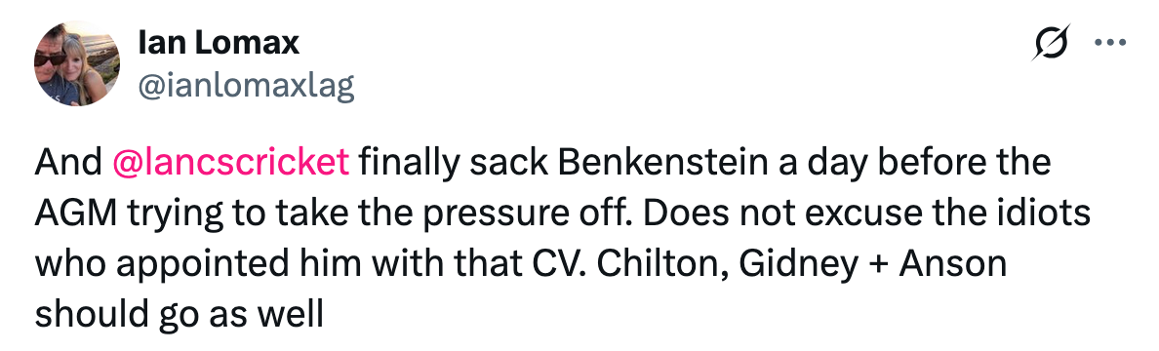This screenshot has height=351, width=1159.
Task: Click the display name Ian Lomax
Action: pos(219,44)
